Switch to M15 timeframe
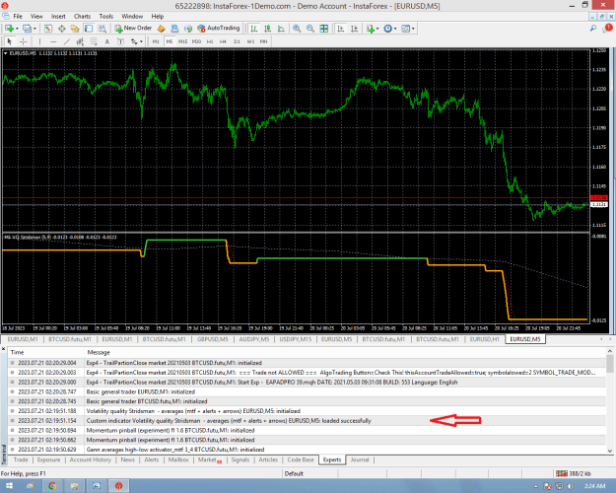 (x=182, y=41)
